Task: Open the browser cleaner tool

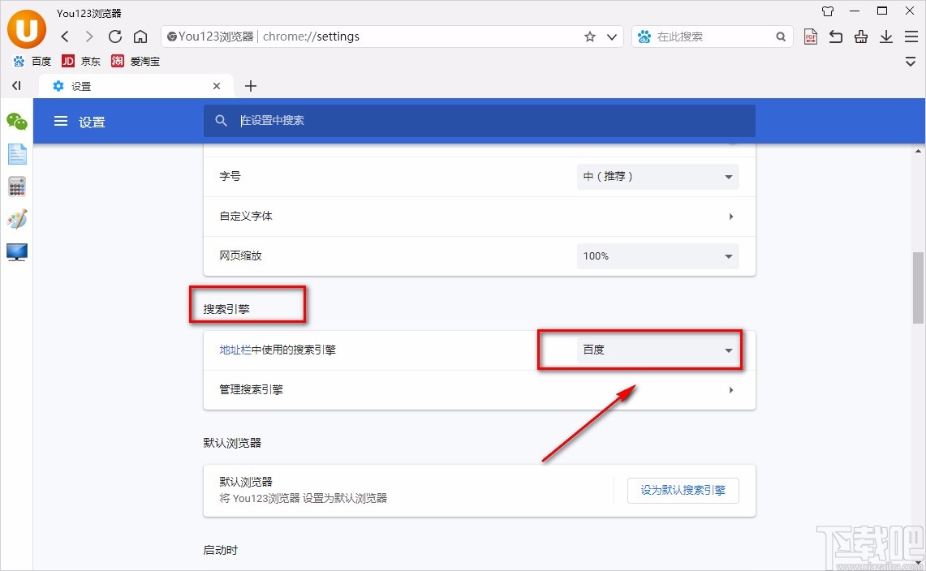Action: tap(860, 36)
